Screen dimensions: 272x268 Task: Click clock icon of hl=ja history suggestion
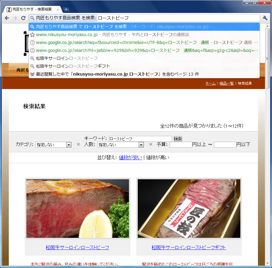tap(32, 50)
